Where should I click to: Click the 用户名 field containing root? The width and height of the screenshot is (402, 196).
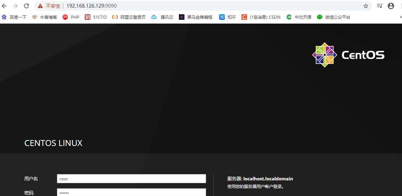pyautogui.click(x=131, y=179)
